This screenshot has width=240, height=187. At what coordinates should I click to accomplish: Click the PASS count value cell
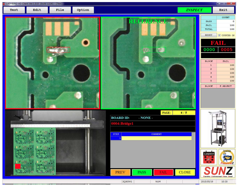[x=226, y=21]
